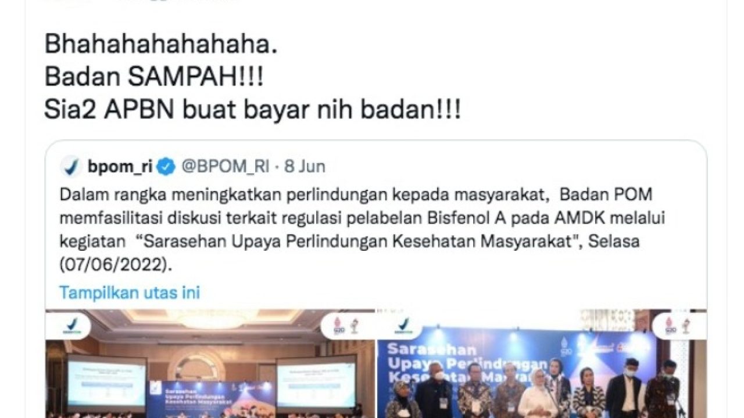Screen dimensions: 744x418
Task: Open the right group speakers photo
Action: pos(542,363)
